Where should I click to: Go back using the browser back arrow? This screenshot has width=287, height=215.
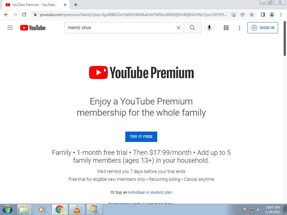tap(6, 15)
